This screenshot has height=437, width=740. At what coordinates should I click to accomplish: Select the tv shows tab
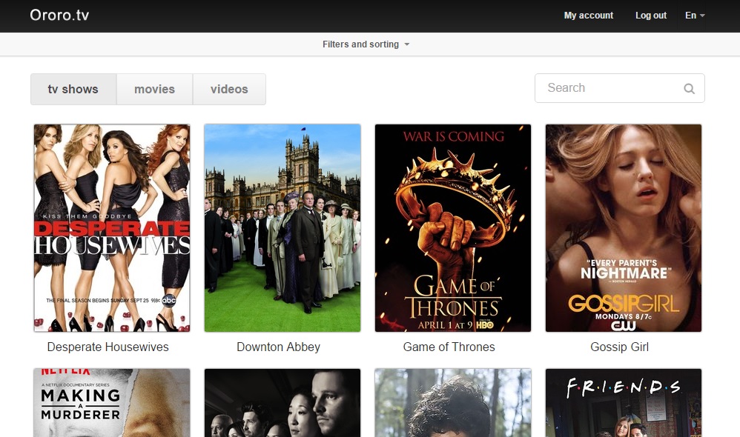(73, 89)
